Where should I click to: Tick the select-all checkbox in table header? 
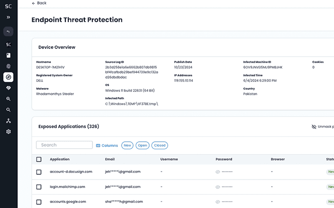point(39,159)
